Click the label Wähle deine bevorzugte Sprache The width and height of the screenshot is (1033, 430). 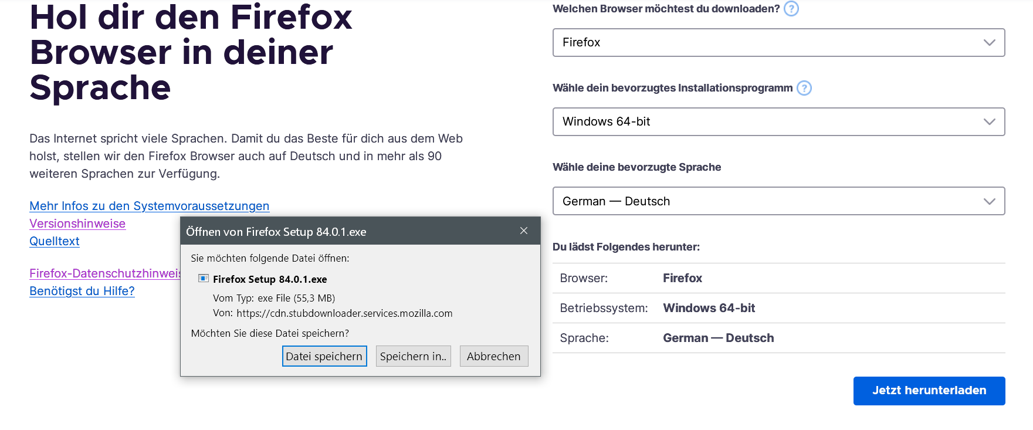[637, 167]
